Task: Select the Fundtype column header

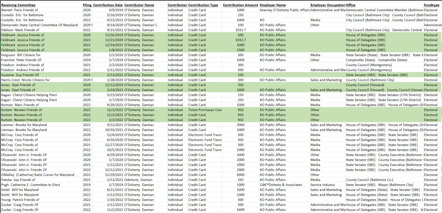Action: (431, 5)
